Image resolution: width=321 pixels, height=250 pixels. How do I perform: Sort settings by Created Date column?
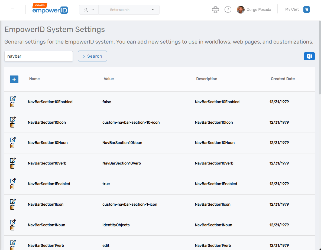(x=283, y=79)
